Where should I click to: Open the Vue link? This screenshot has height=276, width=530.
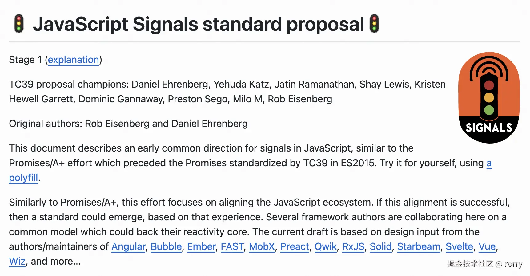[x=487, y=246]
